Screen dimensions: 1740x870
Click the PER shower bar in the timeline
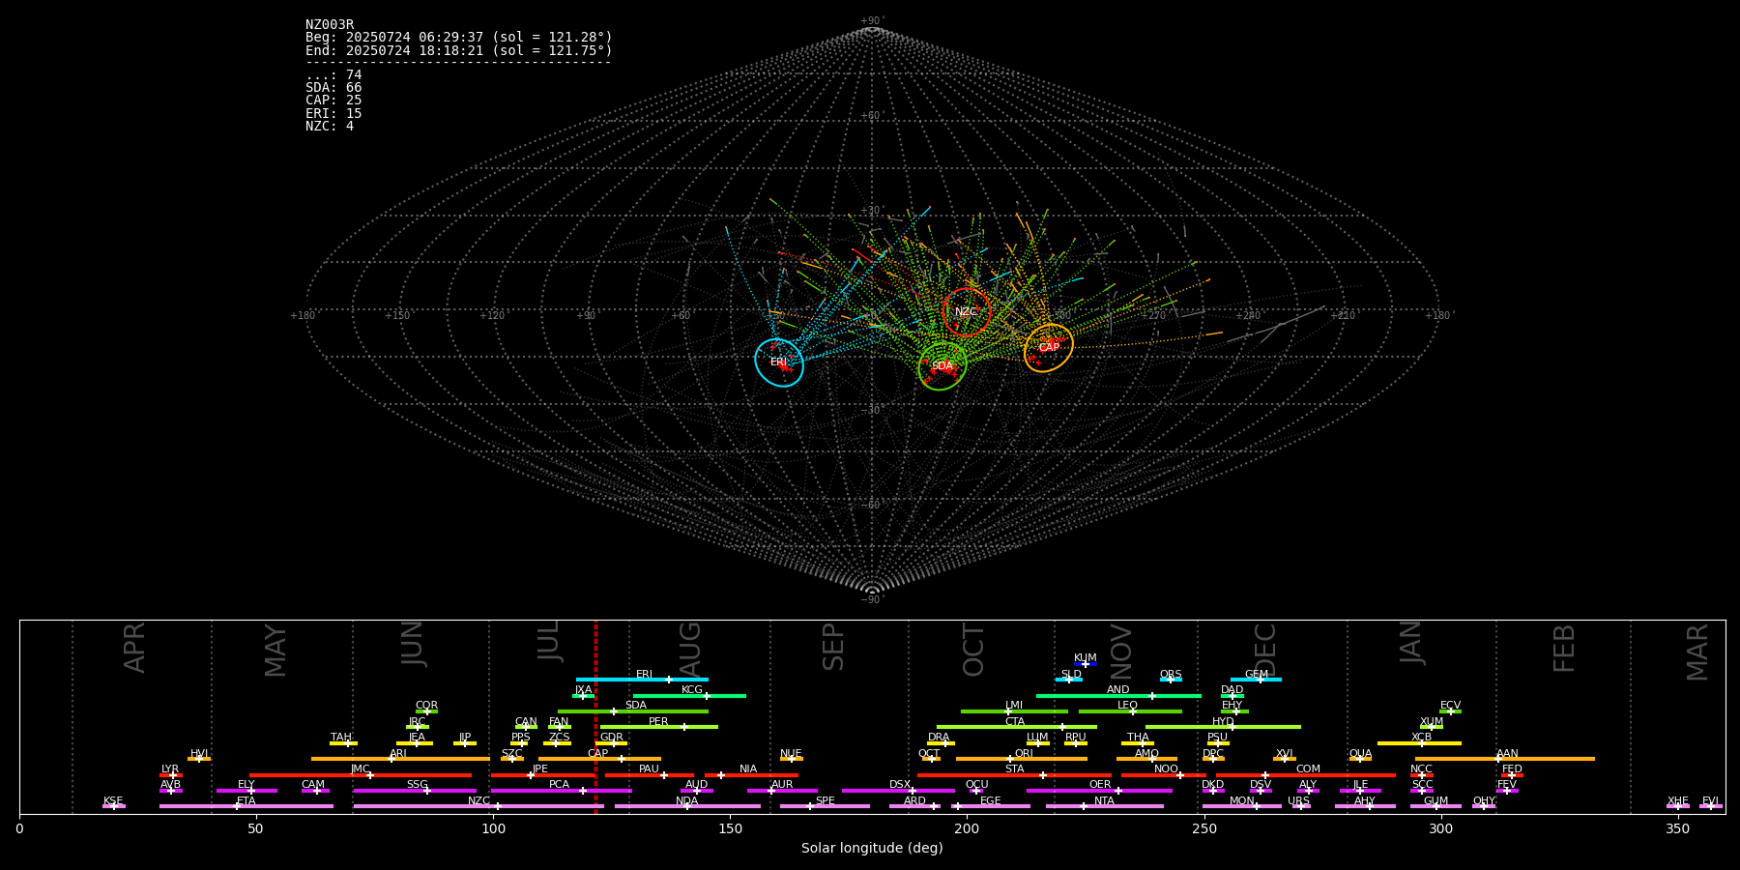tap(659, 727)
